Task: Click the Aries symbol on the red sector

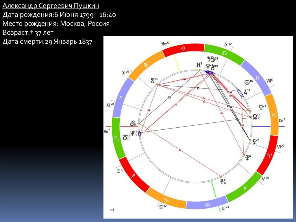Action: coord(269,155)
